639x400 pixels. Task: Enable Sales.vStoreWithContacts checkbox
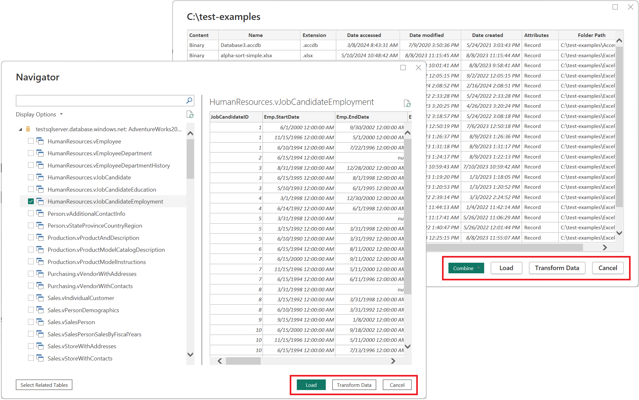click(x=31, y=358)
